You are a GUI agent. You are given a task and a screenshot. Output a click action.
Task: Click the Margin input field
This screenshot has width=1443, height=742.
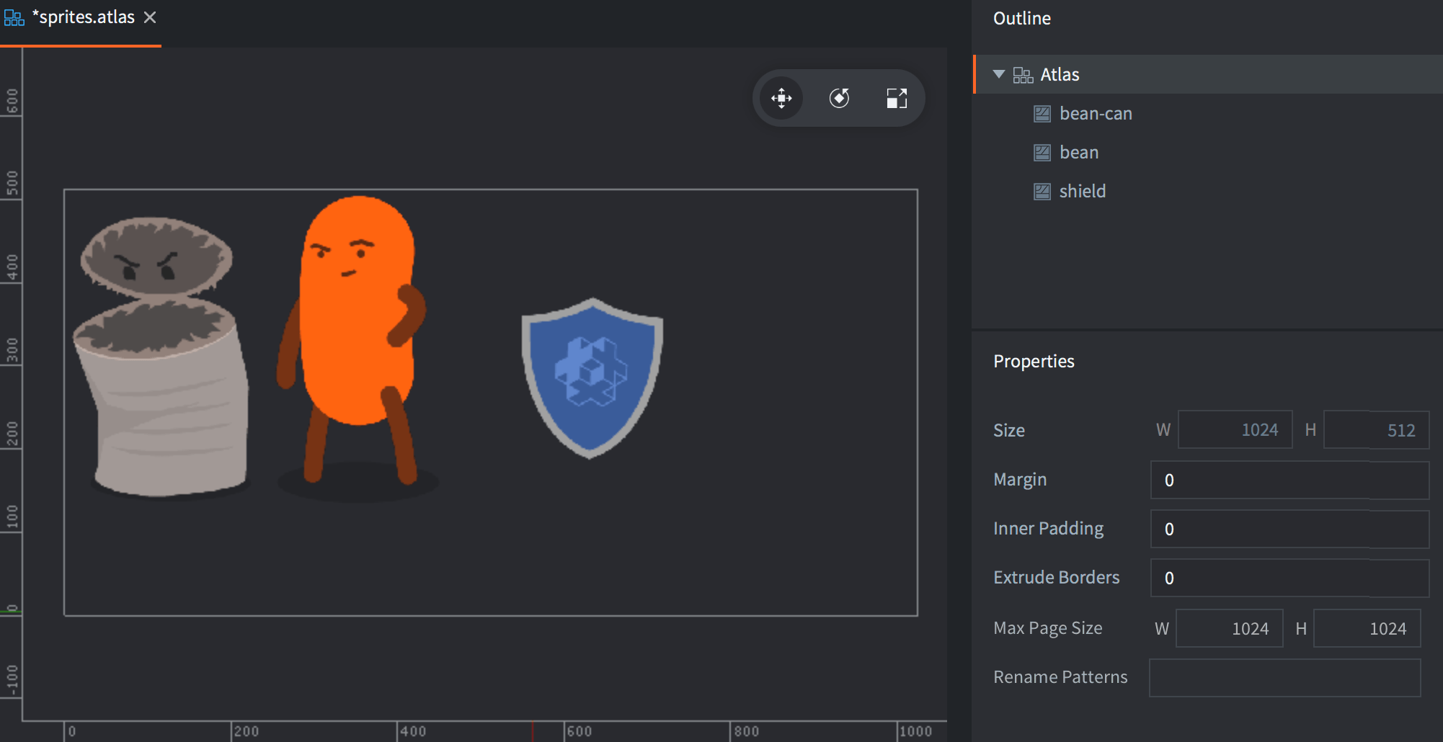(x=1289, y=480)
